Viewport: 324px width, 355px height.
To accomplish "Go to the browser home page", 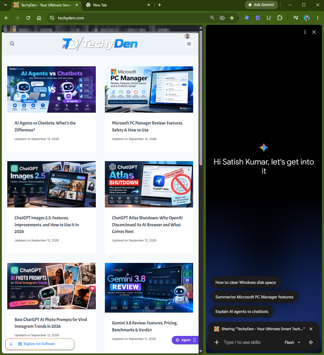I will pos(39,18).
